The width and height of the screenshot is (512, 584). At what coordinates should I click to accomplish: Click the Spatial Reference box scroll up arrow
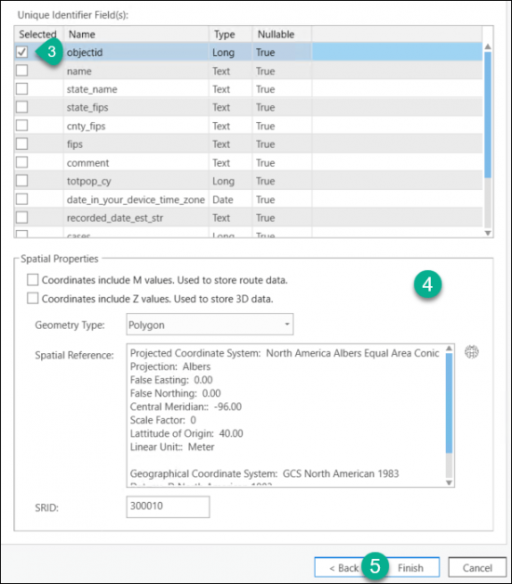click(449, 348)
